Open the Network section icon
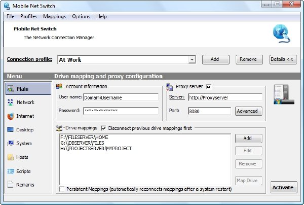 pos(10,102)
